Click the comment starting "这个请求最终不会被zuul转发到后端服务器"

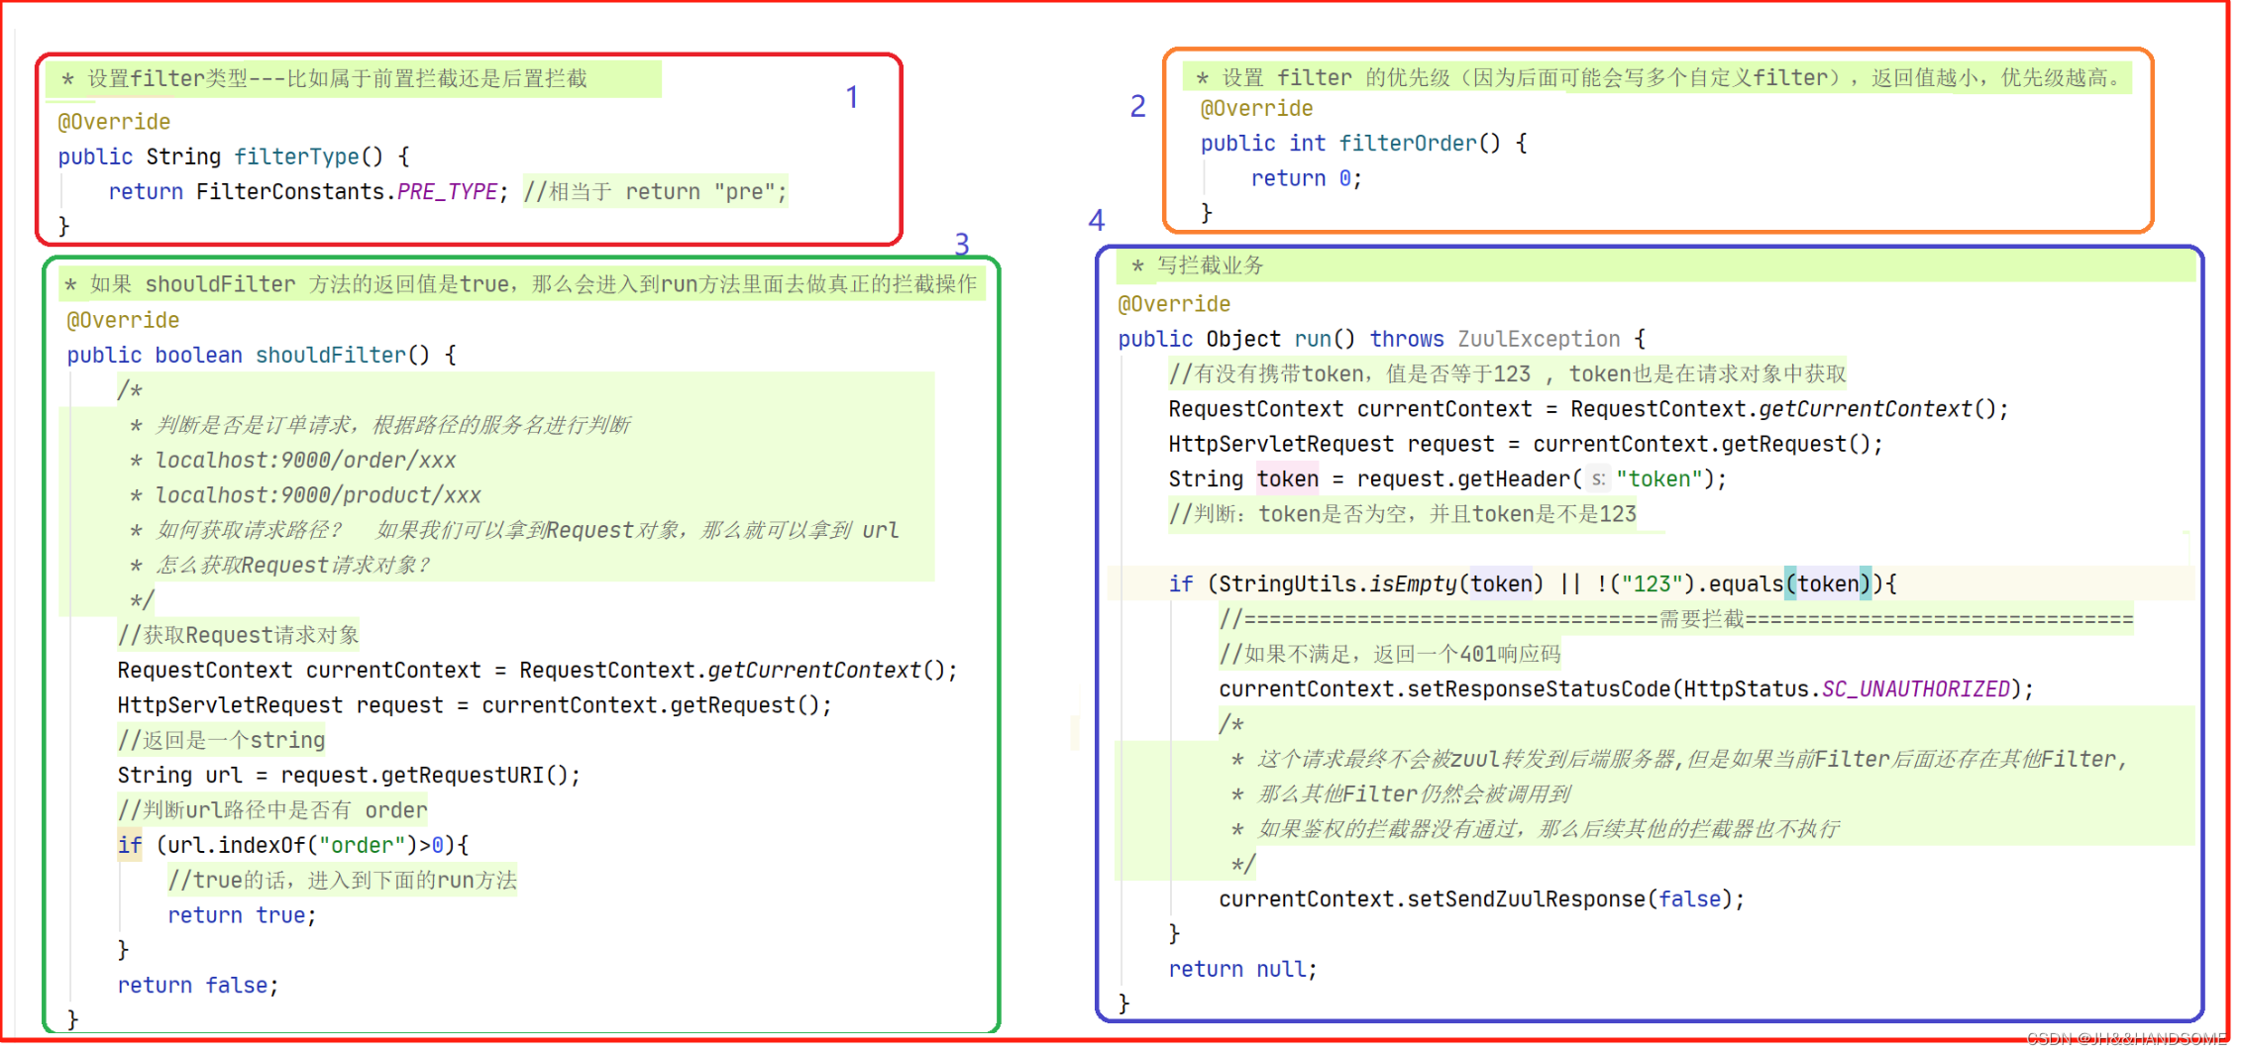tap(1692, 759)
